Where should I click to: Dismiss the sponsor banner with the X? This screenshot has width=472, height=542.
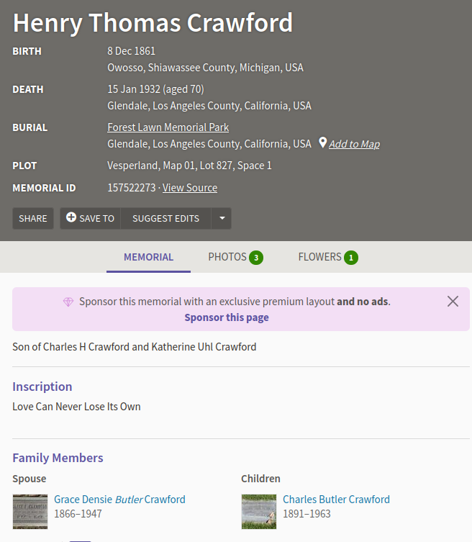coord(453,302)
